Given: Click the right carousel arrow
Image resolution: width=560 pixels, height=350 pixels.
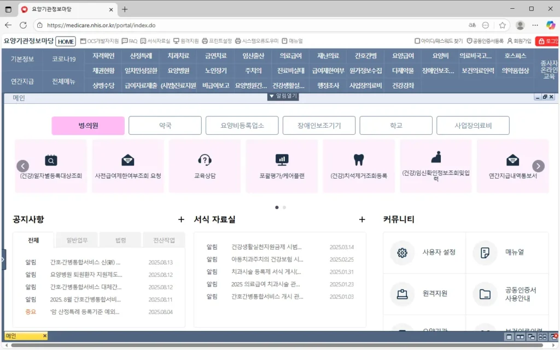Looking at the screenshot, I should click(x=538, y=166).
